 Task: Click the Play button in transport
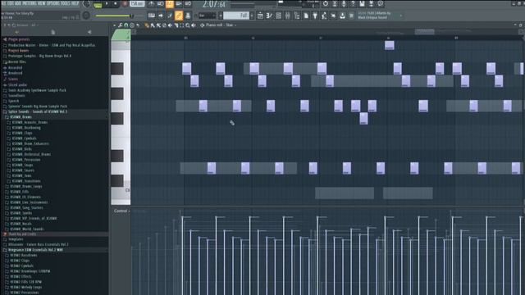coord(107,3)
